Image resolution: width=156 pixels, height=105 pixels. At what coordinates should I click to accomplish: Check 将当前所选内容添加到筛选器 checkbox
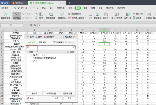[x=31, y=58]
